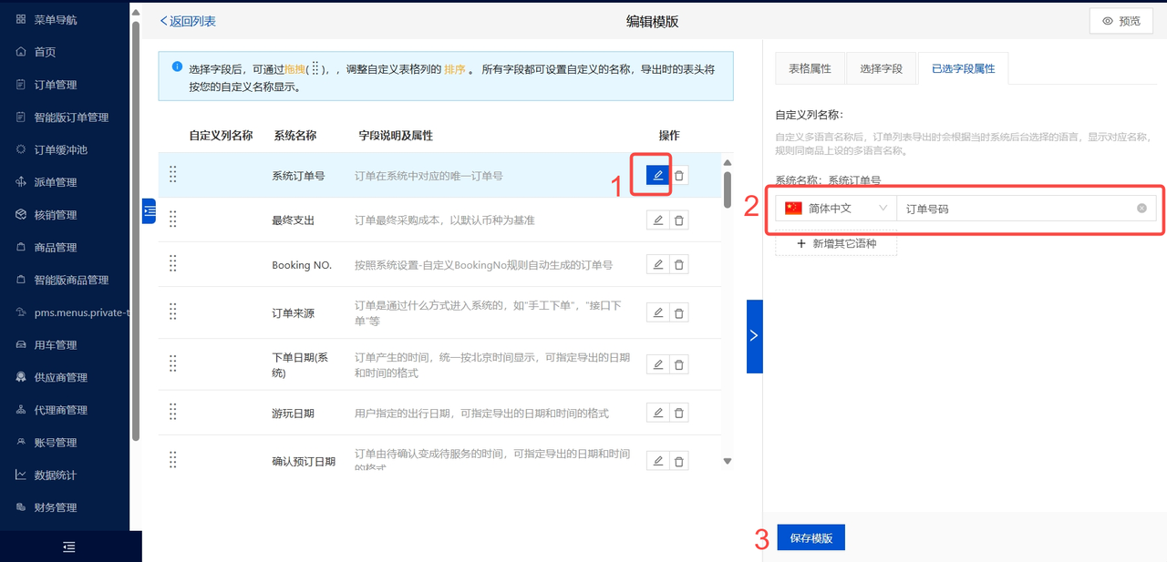Switch to the 选择字段 tab
This screenshot has height=562, width=1167.
[881, 69]
